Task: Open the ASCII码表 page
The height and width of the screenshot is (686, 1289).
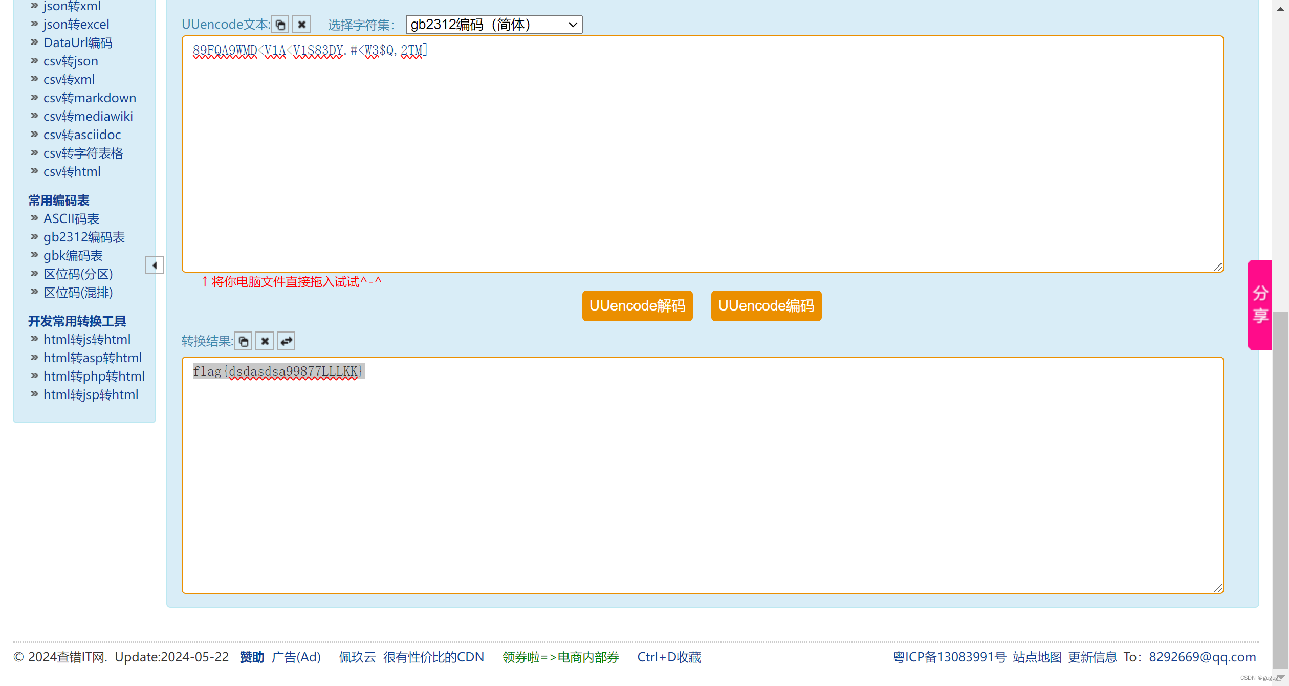Action: click(71, 218)
